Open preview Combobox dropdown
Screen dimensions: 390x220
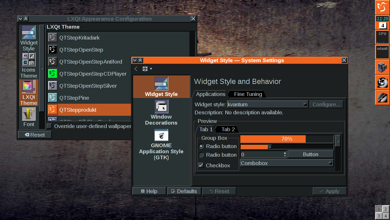tap(287, 163)
